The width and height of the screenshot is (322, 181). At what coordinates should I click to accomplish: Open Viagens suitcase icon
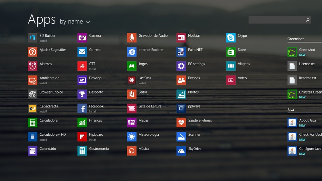pyautogui.click(x=231, y=66)
